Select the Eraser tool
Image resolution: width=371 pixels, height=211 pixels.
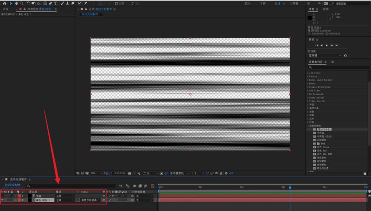[73, 3]
